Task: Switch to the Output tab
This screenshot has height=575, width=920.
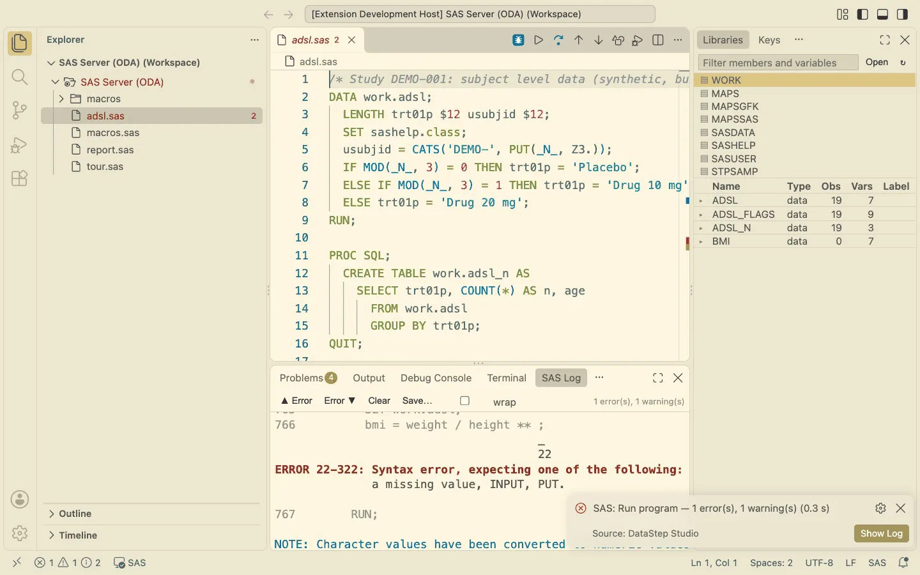Action: click(369, 378)
